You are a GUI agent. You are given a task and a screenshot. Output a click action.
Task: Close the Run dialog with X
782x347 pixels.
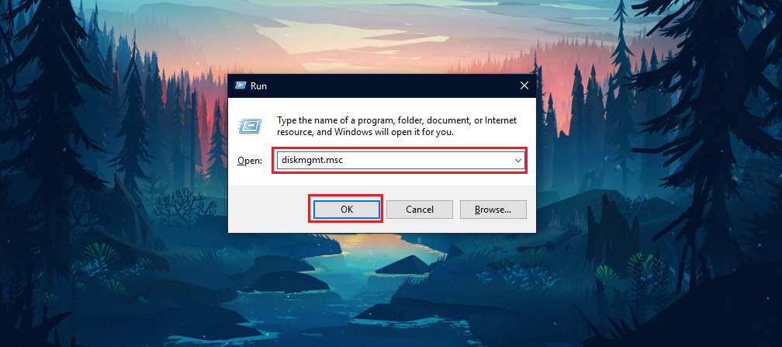point(524,86)
